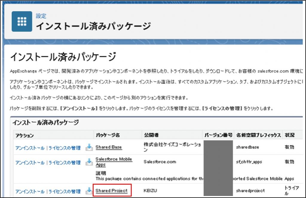
Task: Click the 名前空間プレフィックス column header
Action: point(258,135)
